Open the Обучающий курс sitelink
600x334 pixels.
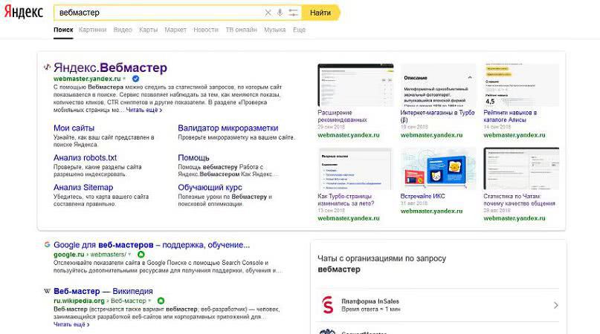tap(210, 187)
